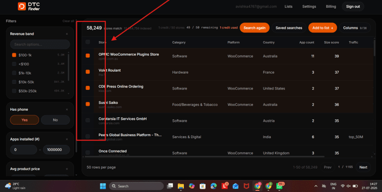Open the Windows Start menu
382x192 pixels.
(x=103, y=186)
